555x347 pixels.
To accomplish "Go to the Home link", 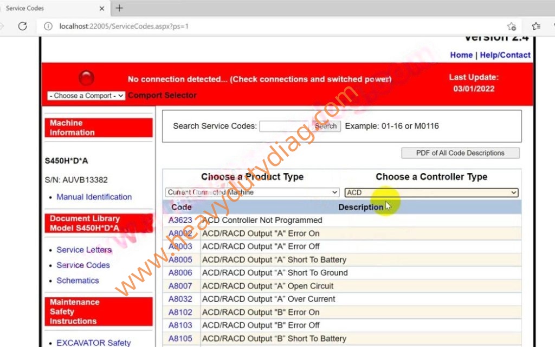I will tap(461, 55).
